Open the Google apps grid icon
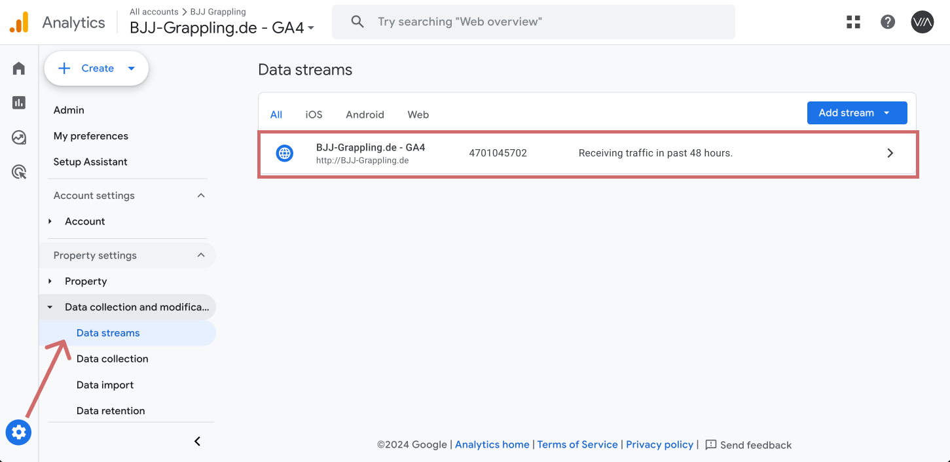 point(853,22)
